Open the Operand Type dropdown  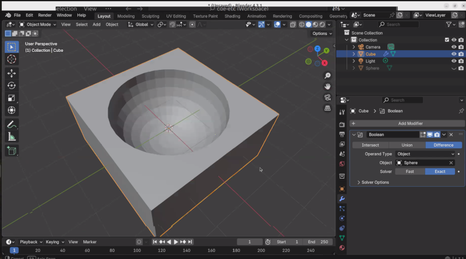coord(425,154)
